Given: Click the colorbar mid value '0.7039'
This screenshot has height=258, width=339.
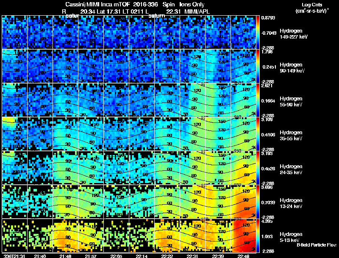Looking at the screenshot, I should click(268, 203).
